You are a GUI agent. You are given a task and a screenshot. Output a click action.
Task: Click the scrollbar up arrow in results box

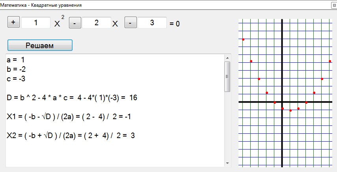227,58
